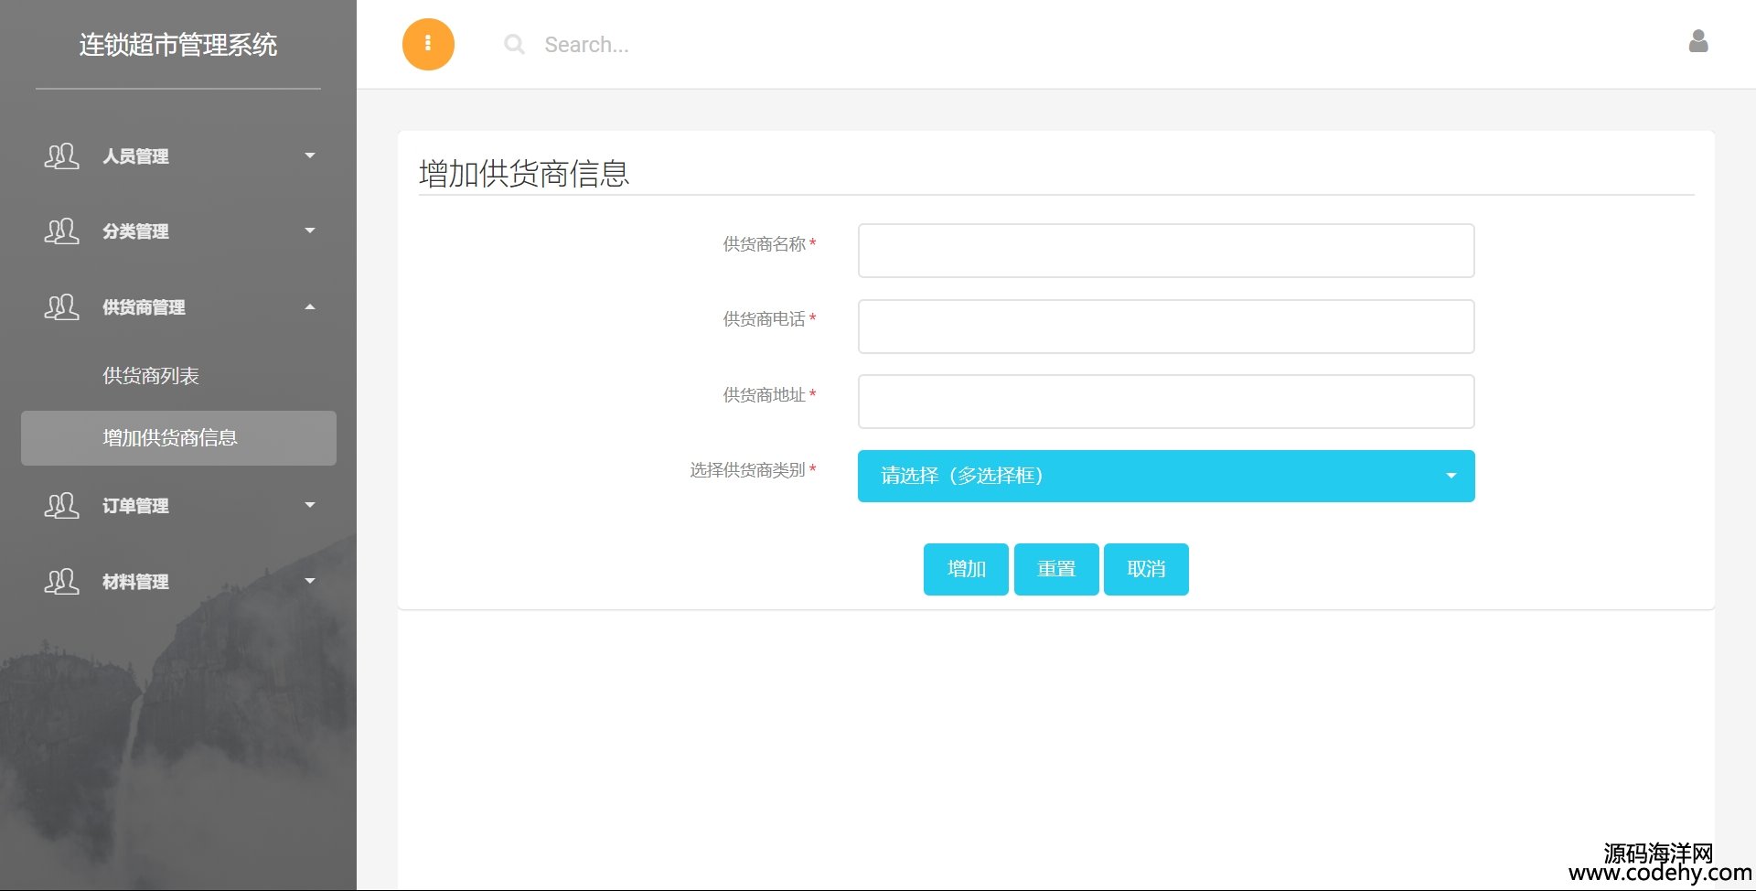Open the user profile icon
This screenshot has width=1756, height=891.
click(1697, 41)
